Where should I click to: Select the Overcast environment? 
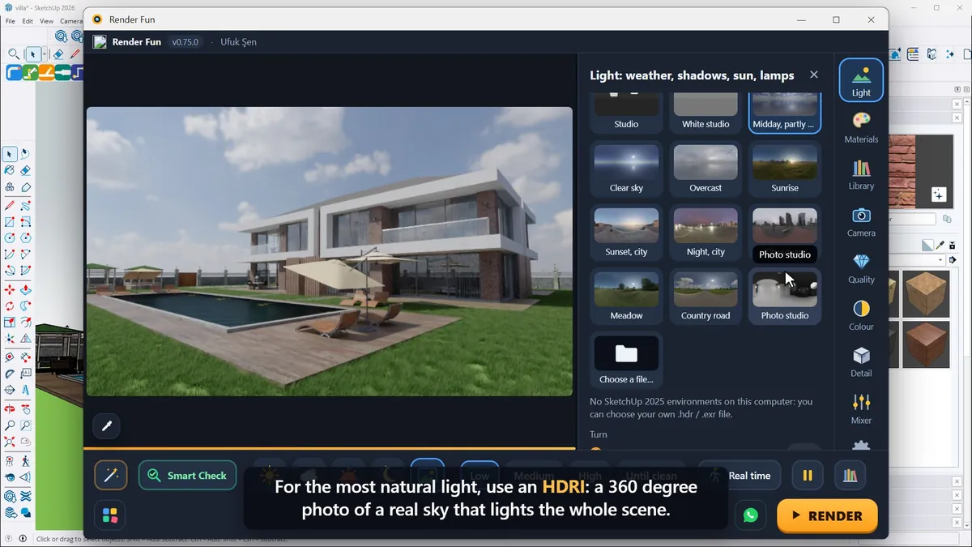tap(706, 169)
